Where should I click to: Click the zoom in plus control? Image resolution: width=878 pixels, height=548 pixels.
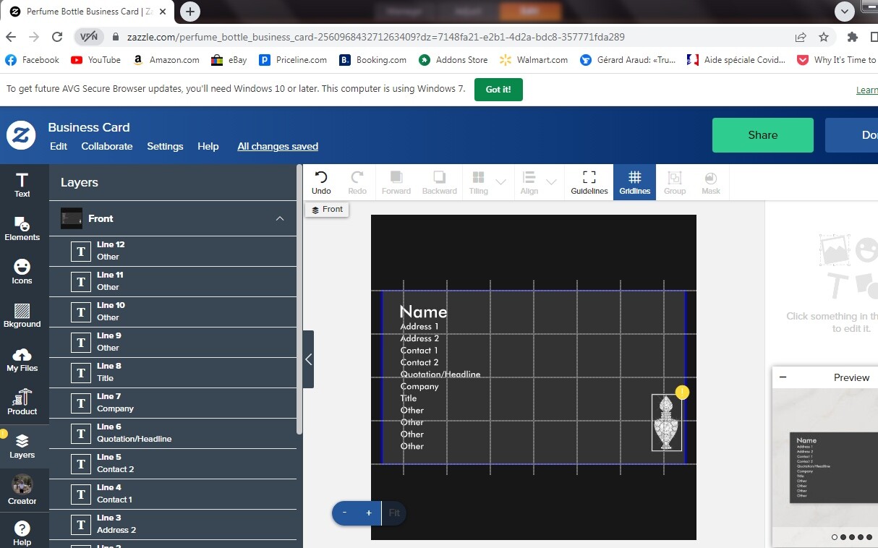pyautogui.click(x=369, y=513)
